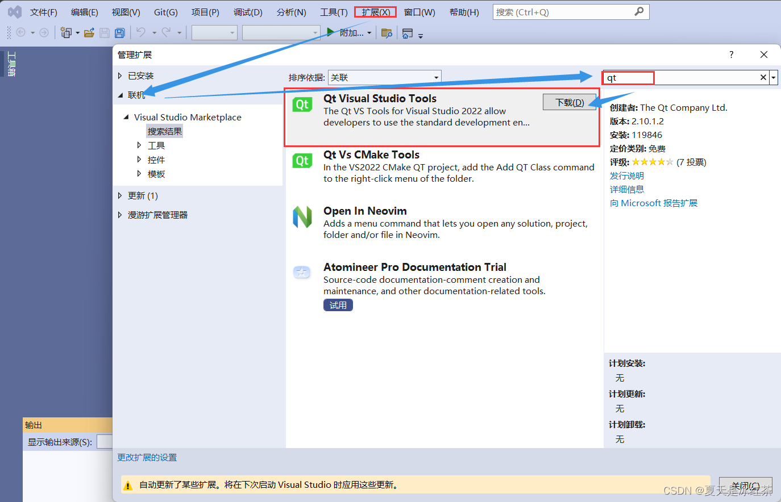781x502 pixels.
Task: Select the search results tree item
Action: [x=165, y=131]
